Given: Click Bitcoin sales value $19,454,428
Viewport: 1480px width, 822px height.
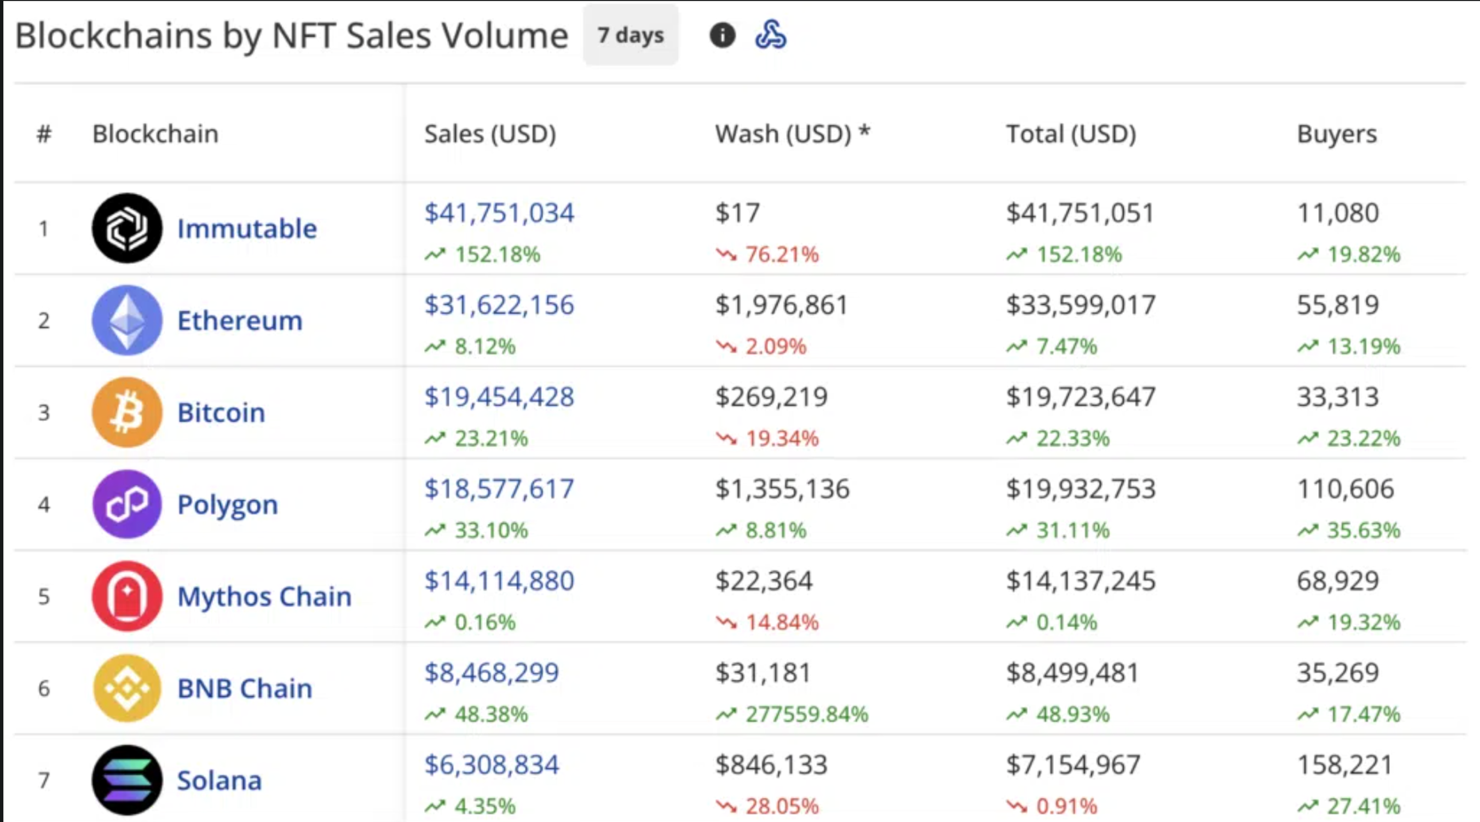Looking at the screenshot, I should pos(499,397).
